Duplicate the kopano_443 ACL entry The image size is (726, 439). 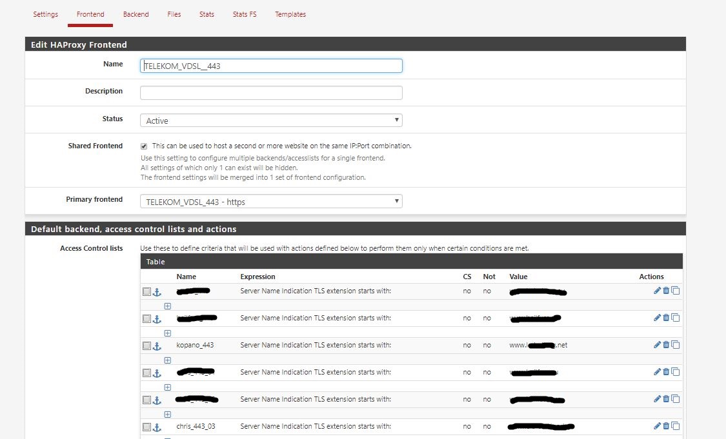(676, 345)
